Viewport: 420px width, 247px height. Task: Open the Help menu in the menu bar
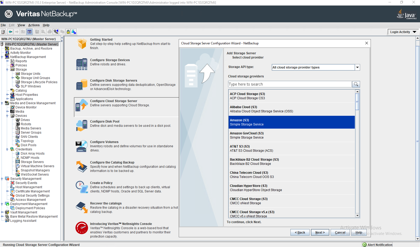46,25
